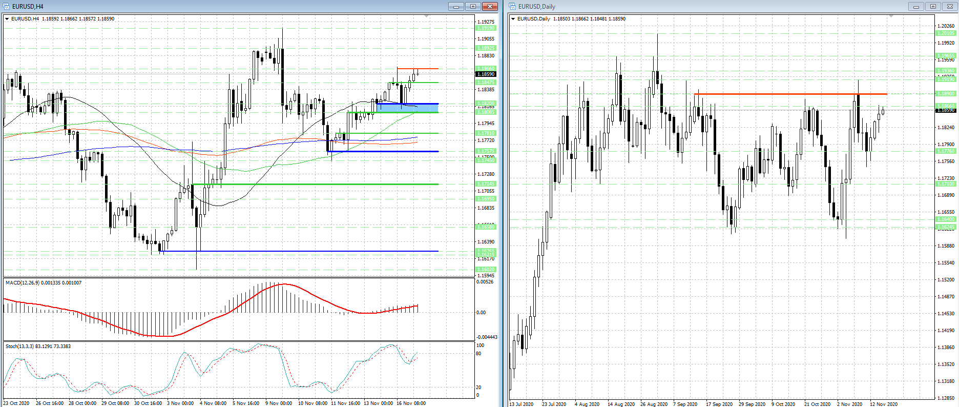Select the MACD(12,26,9) indicator label
The width and height of the screenshot is (959, 407).
click(x=44, y=283)
